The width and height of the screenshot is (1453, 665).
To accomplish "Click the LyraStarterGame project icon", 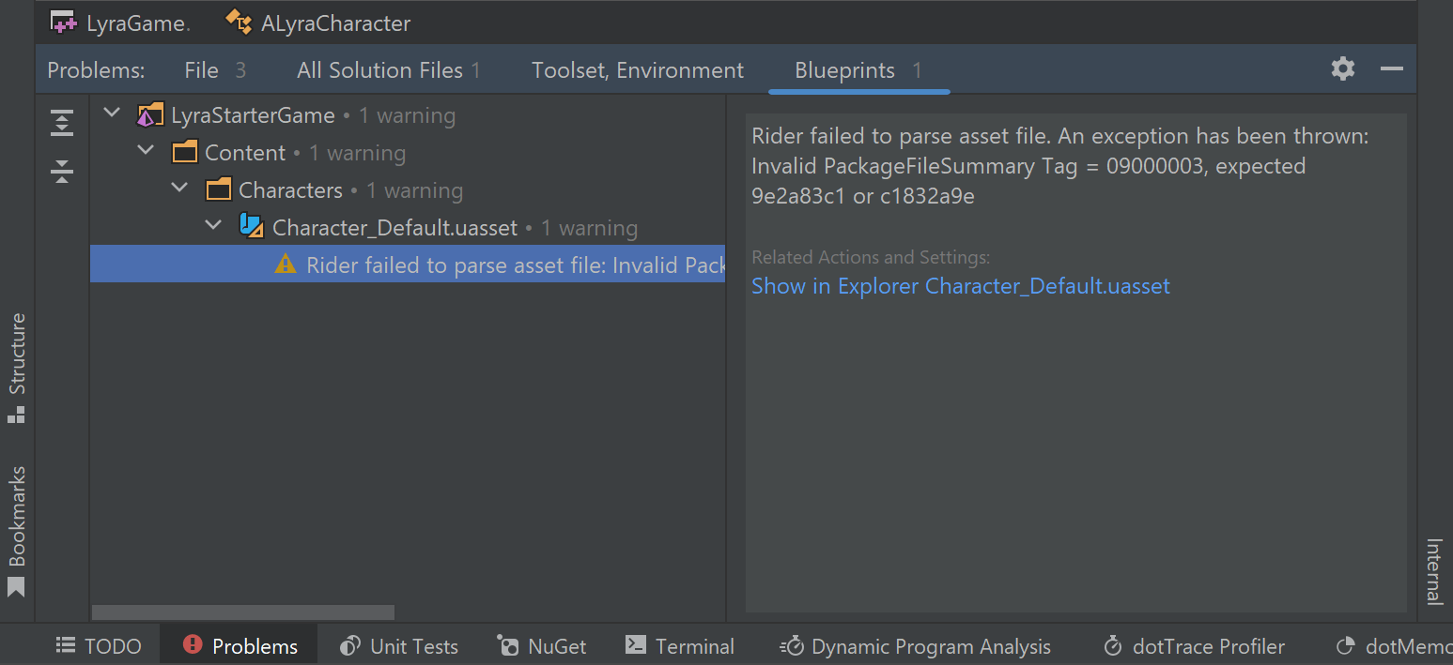I will 149,115.
